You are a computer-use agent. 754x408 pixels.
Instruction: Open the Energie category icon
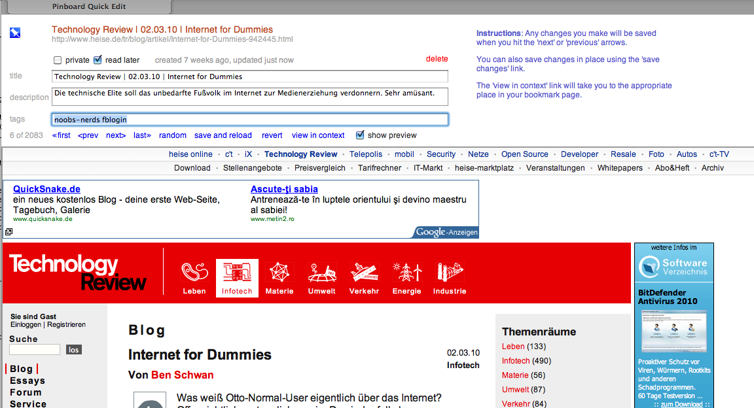tap(407, 278)
